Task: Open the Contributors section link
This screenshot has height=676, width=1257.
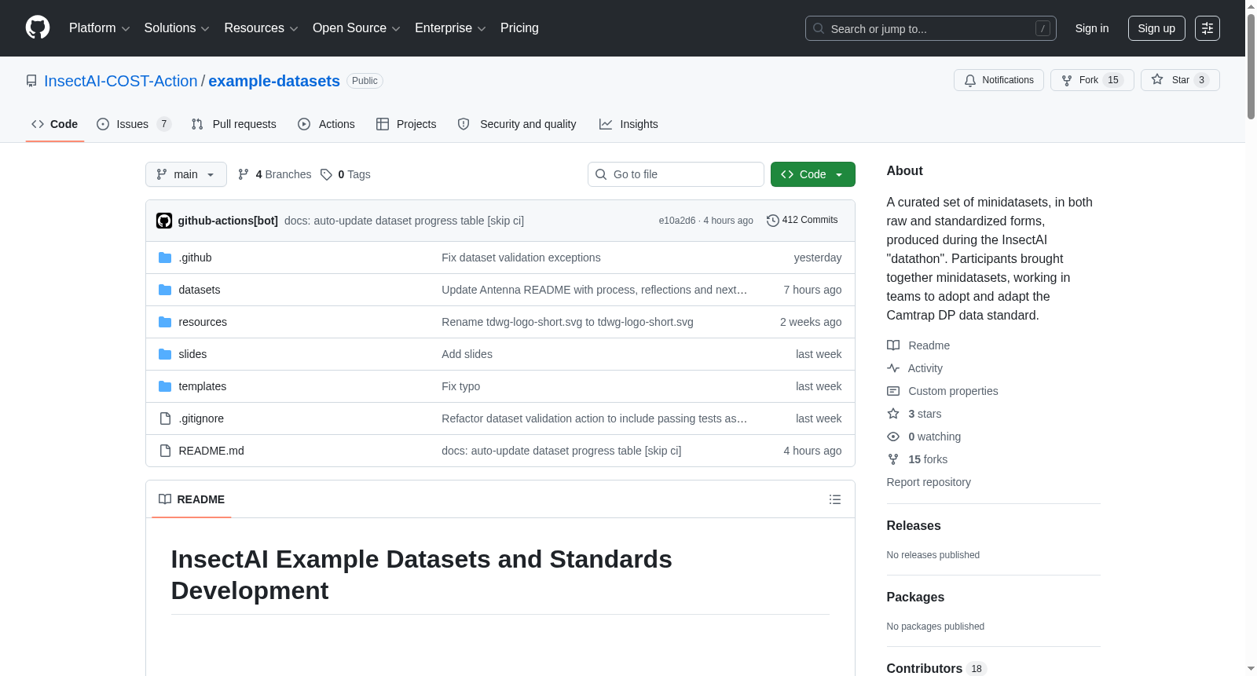Action: (x=936, y=668)
